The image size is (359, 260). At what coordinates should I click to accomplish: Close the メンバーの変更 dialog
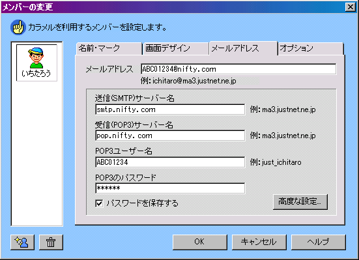click(x=351, y=7)
